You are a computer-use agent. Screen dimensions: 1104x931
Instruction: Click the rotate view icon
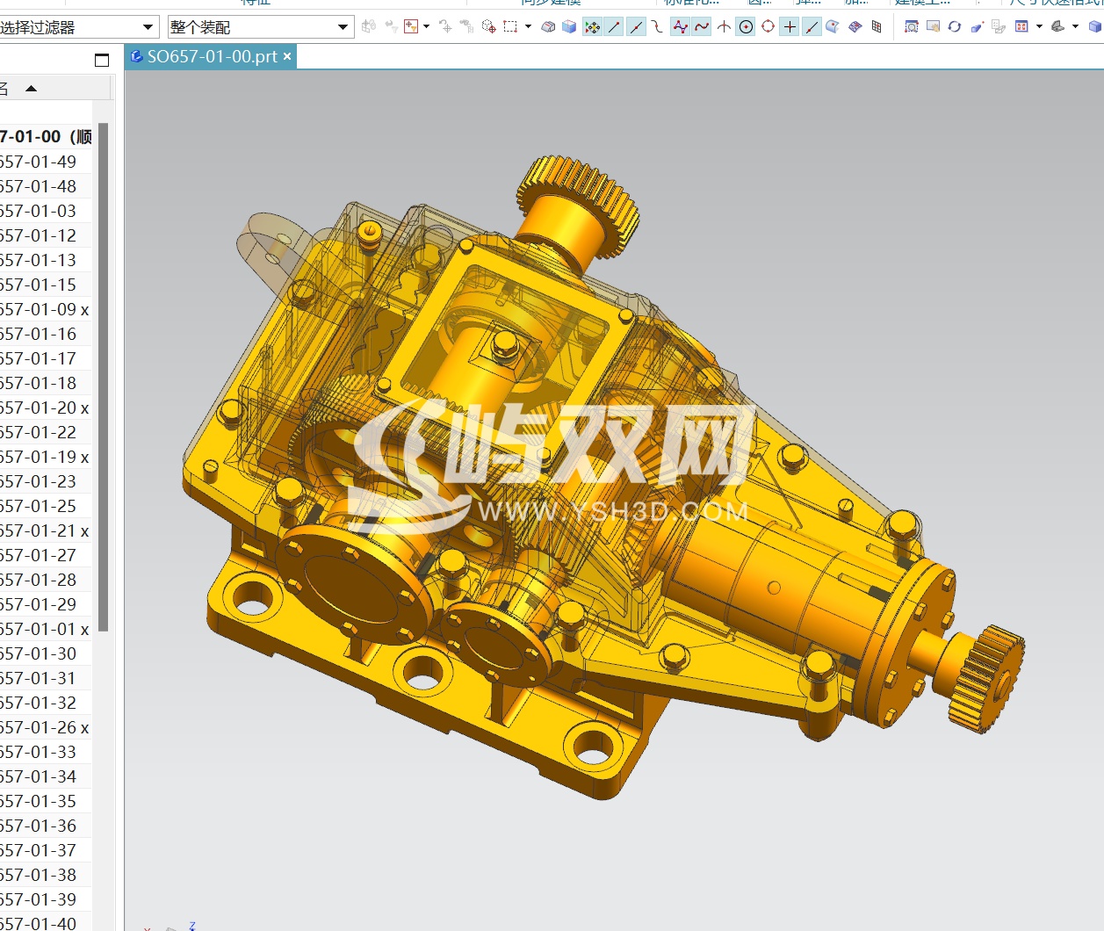click(x=955, y=27)
